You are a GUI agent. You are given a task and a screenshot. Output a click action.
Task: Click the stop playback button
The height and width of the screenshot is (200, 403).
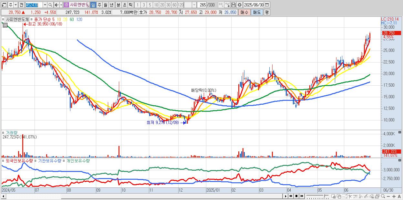(x=296, y=196)
